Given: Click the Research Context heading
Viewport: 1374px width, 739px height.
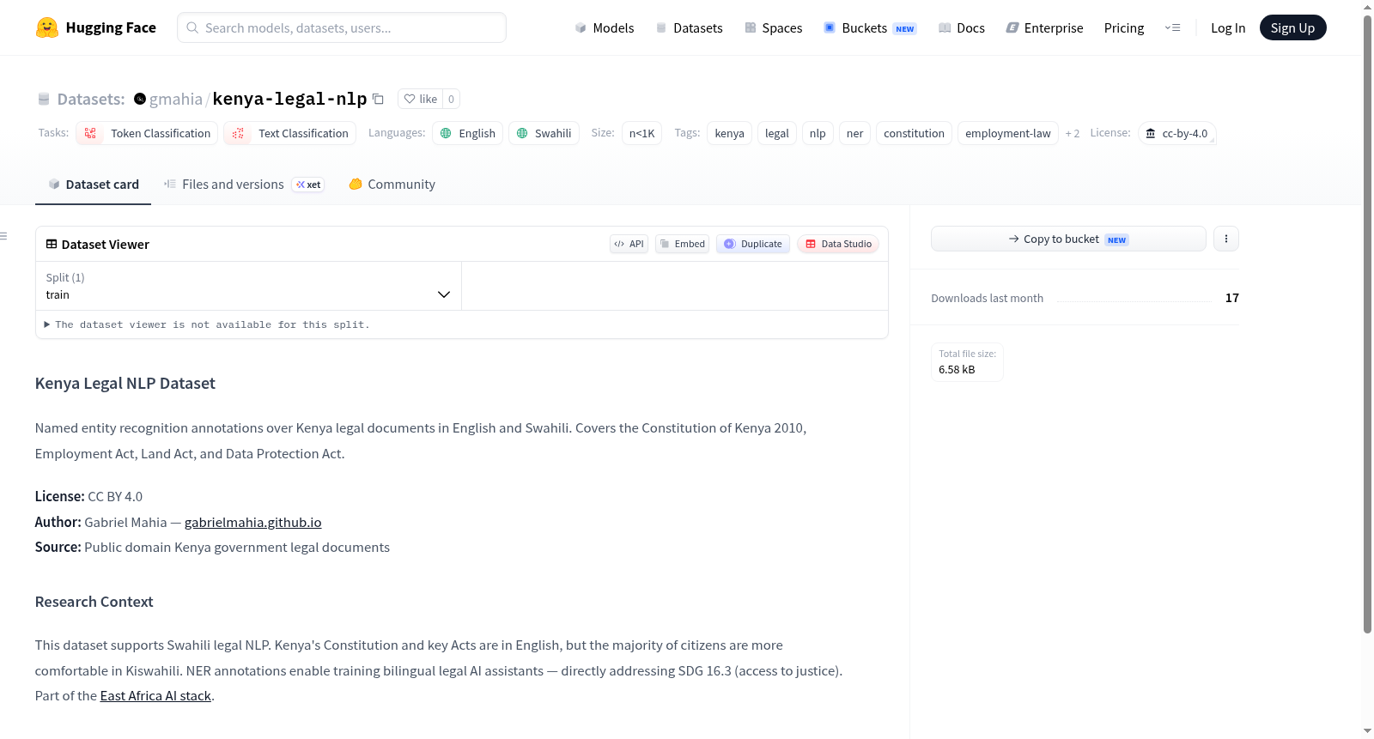Looking at the screenshot, I should click(94, 602).
